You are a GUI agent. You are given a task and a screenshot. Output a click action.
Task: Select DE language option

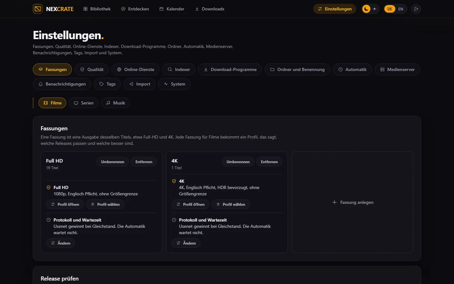point(390,9)
